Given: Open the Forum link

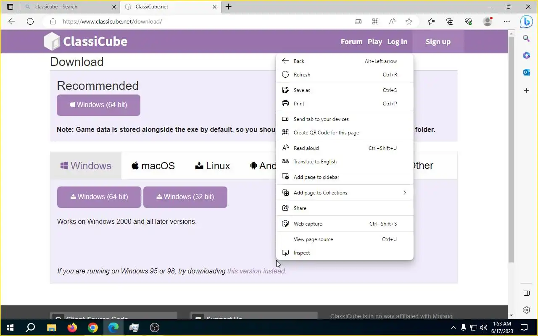Looking at the screenshot, I should coord(351,42).
